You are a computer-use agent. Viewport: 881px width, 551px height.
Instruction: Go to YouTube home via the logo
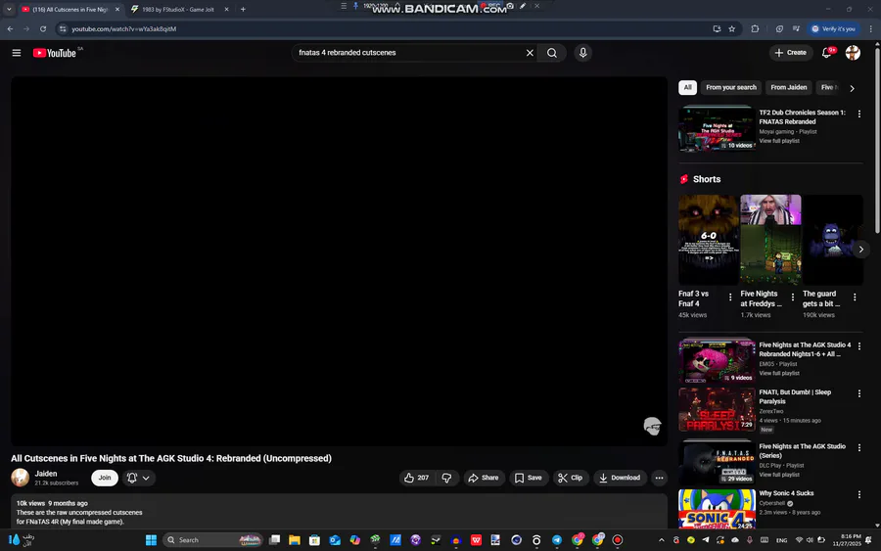[55, 53]
